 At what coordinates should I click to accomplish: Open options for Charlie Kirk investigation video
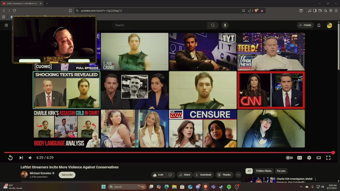click(315, 179)
